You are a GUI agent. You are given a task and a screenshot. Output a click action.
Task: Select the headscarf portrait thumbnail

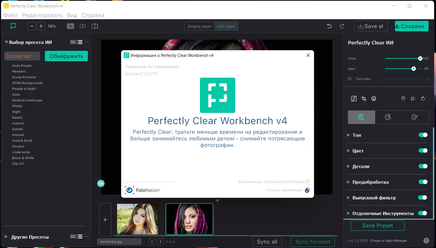(x=189, y=219)
